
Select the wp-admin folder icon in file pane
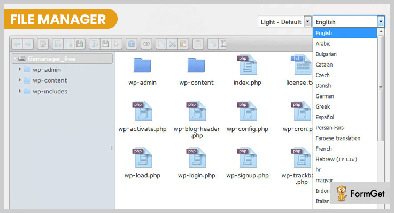pos(142,65)
